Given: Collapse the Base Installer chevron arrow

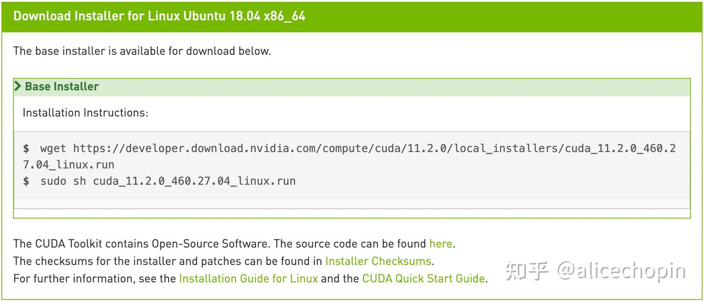Looking at the screenshot, I should 18,86.
